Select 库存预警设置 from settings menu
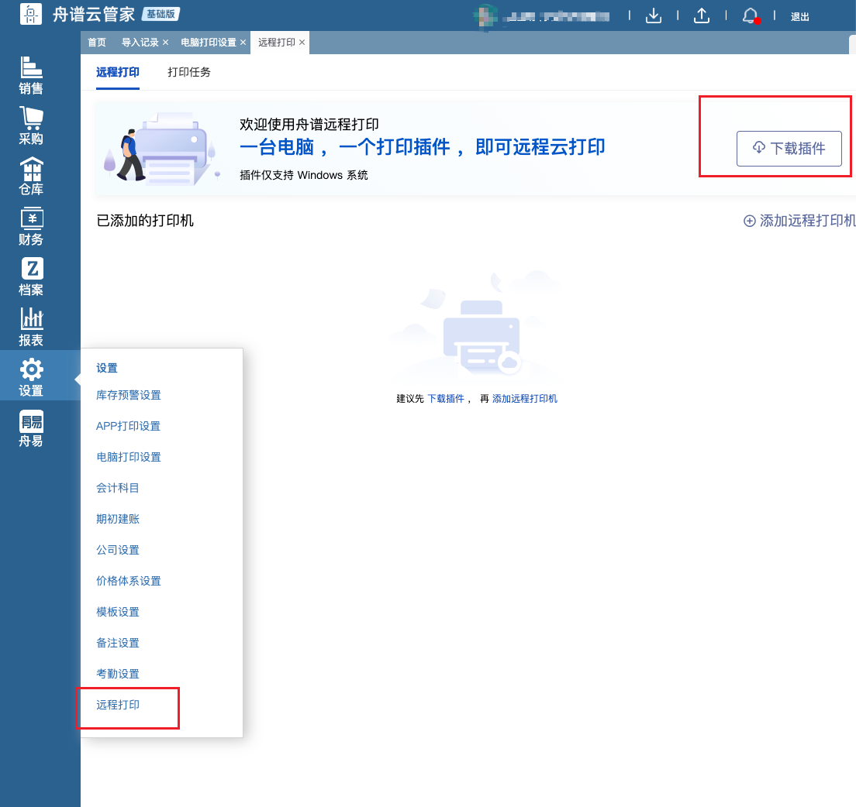 [x=129, y=395]
